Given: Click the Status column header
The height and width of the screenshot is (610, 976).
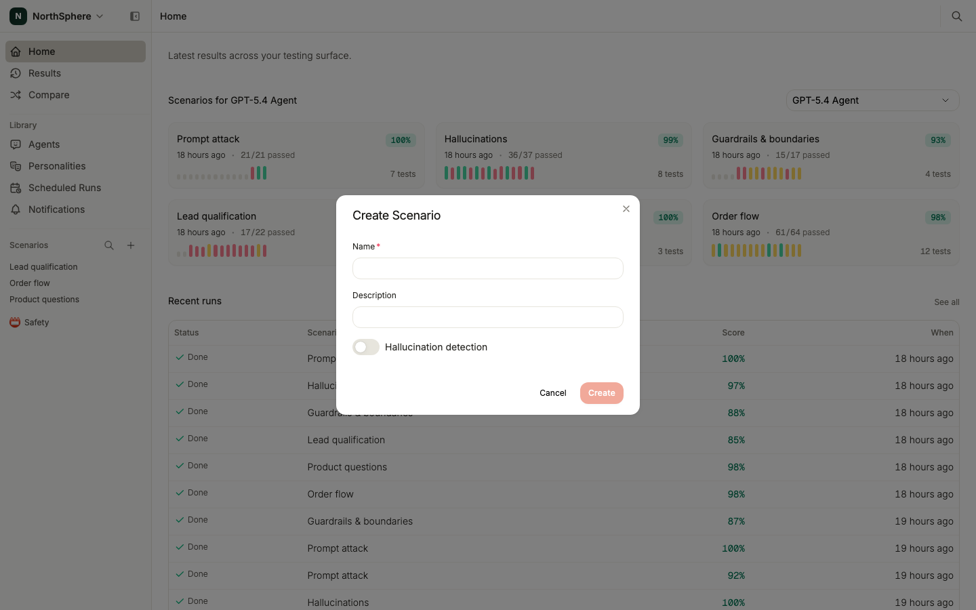Looking at the screenshot, I should [x=186, y=333].
